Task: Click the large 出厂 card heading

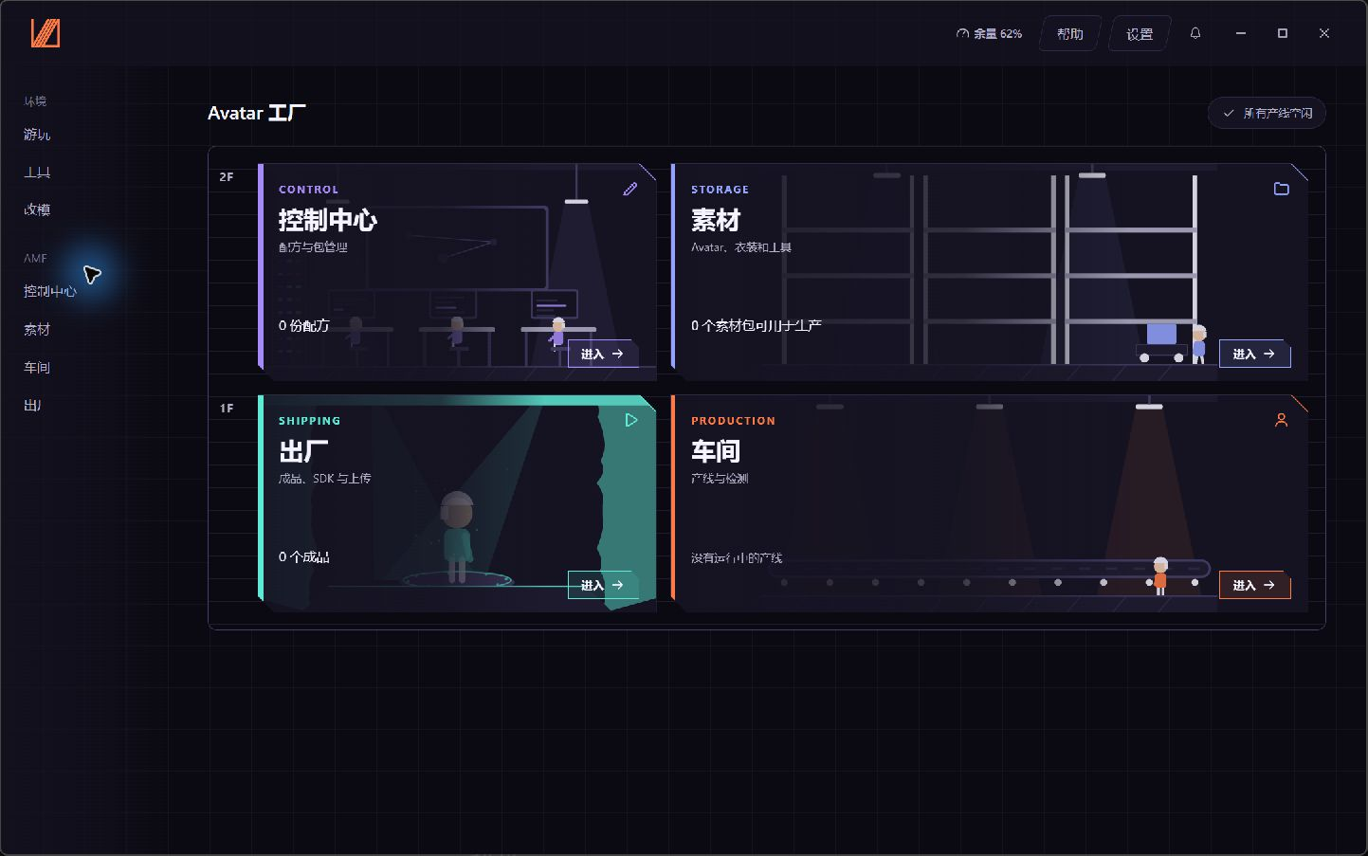Action: click(x=303, y=451)
